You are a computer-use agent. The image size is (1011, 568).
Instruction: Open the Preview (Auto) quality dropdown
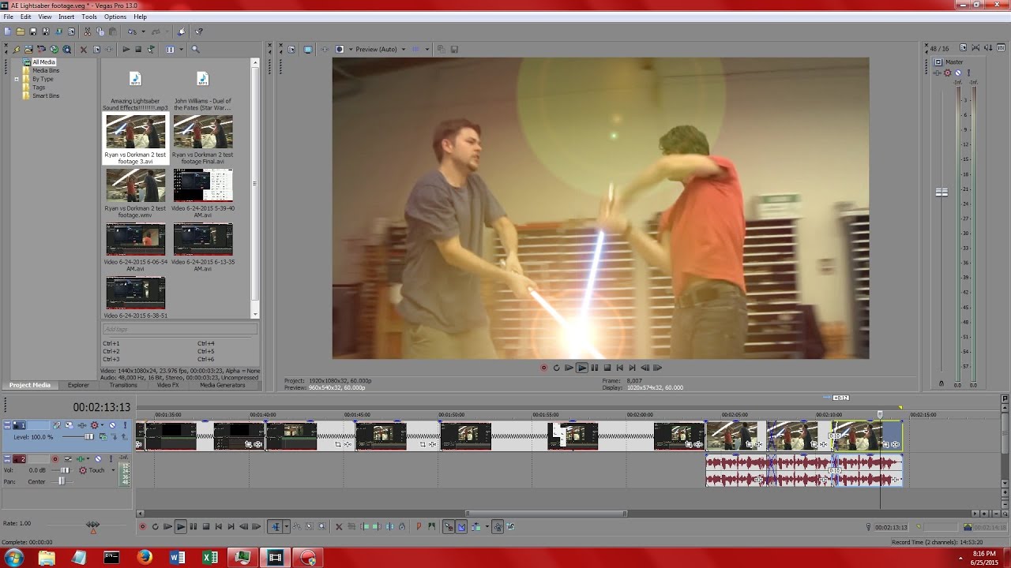point(404,49)
